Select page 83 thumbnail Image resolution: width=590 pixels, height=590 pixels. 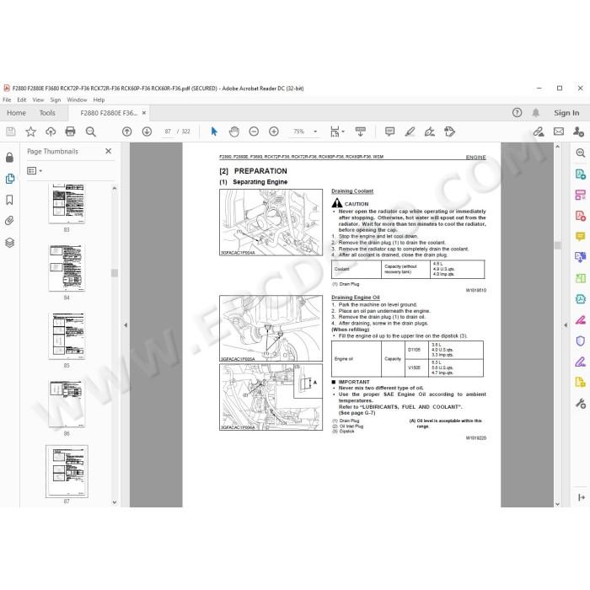click(x=67, y=204)
